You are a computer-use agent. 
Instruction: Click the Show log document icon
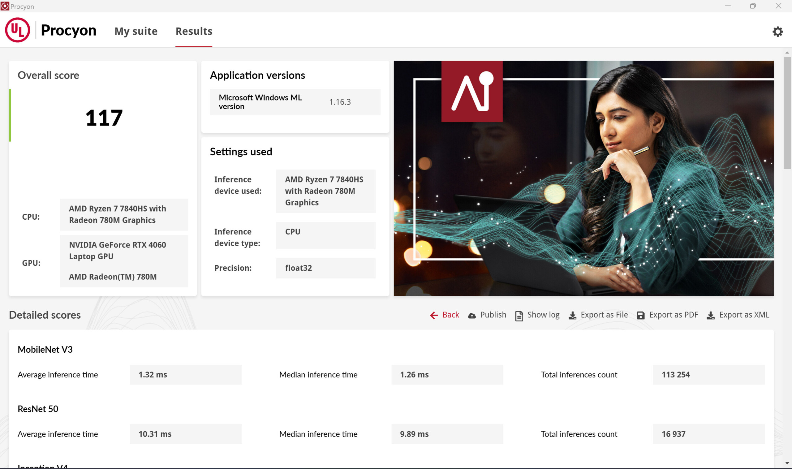[519, 316]
